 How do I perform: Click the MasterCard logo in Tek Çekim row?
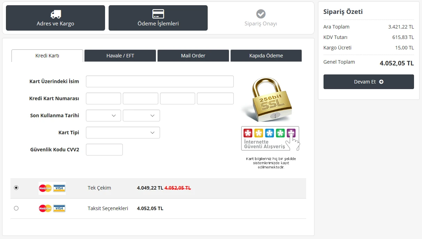coord(45,188)
